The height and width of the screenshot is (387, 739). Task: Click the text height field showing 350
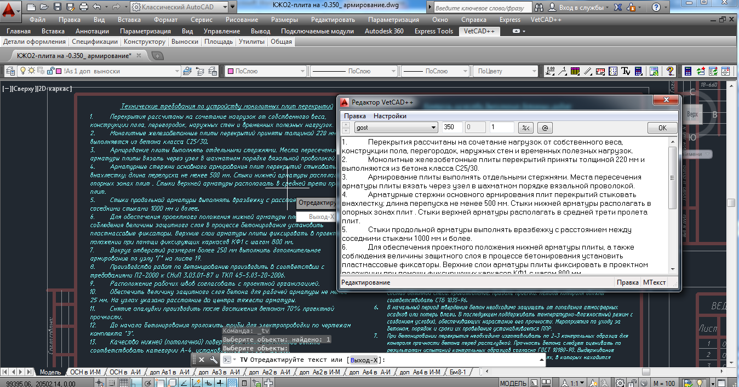click(x=452, y=128)
